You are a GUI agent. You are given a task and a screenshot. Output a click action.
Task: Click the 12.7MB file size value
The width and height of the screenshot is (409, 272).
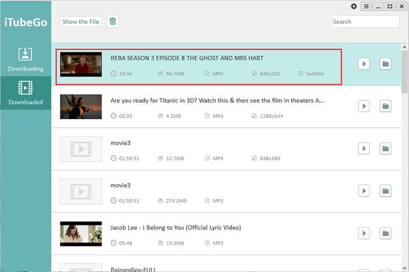point(175,158)
